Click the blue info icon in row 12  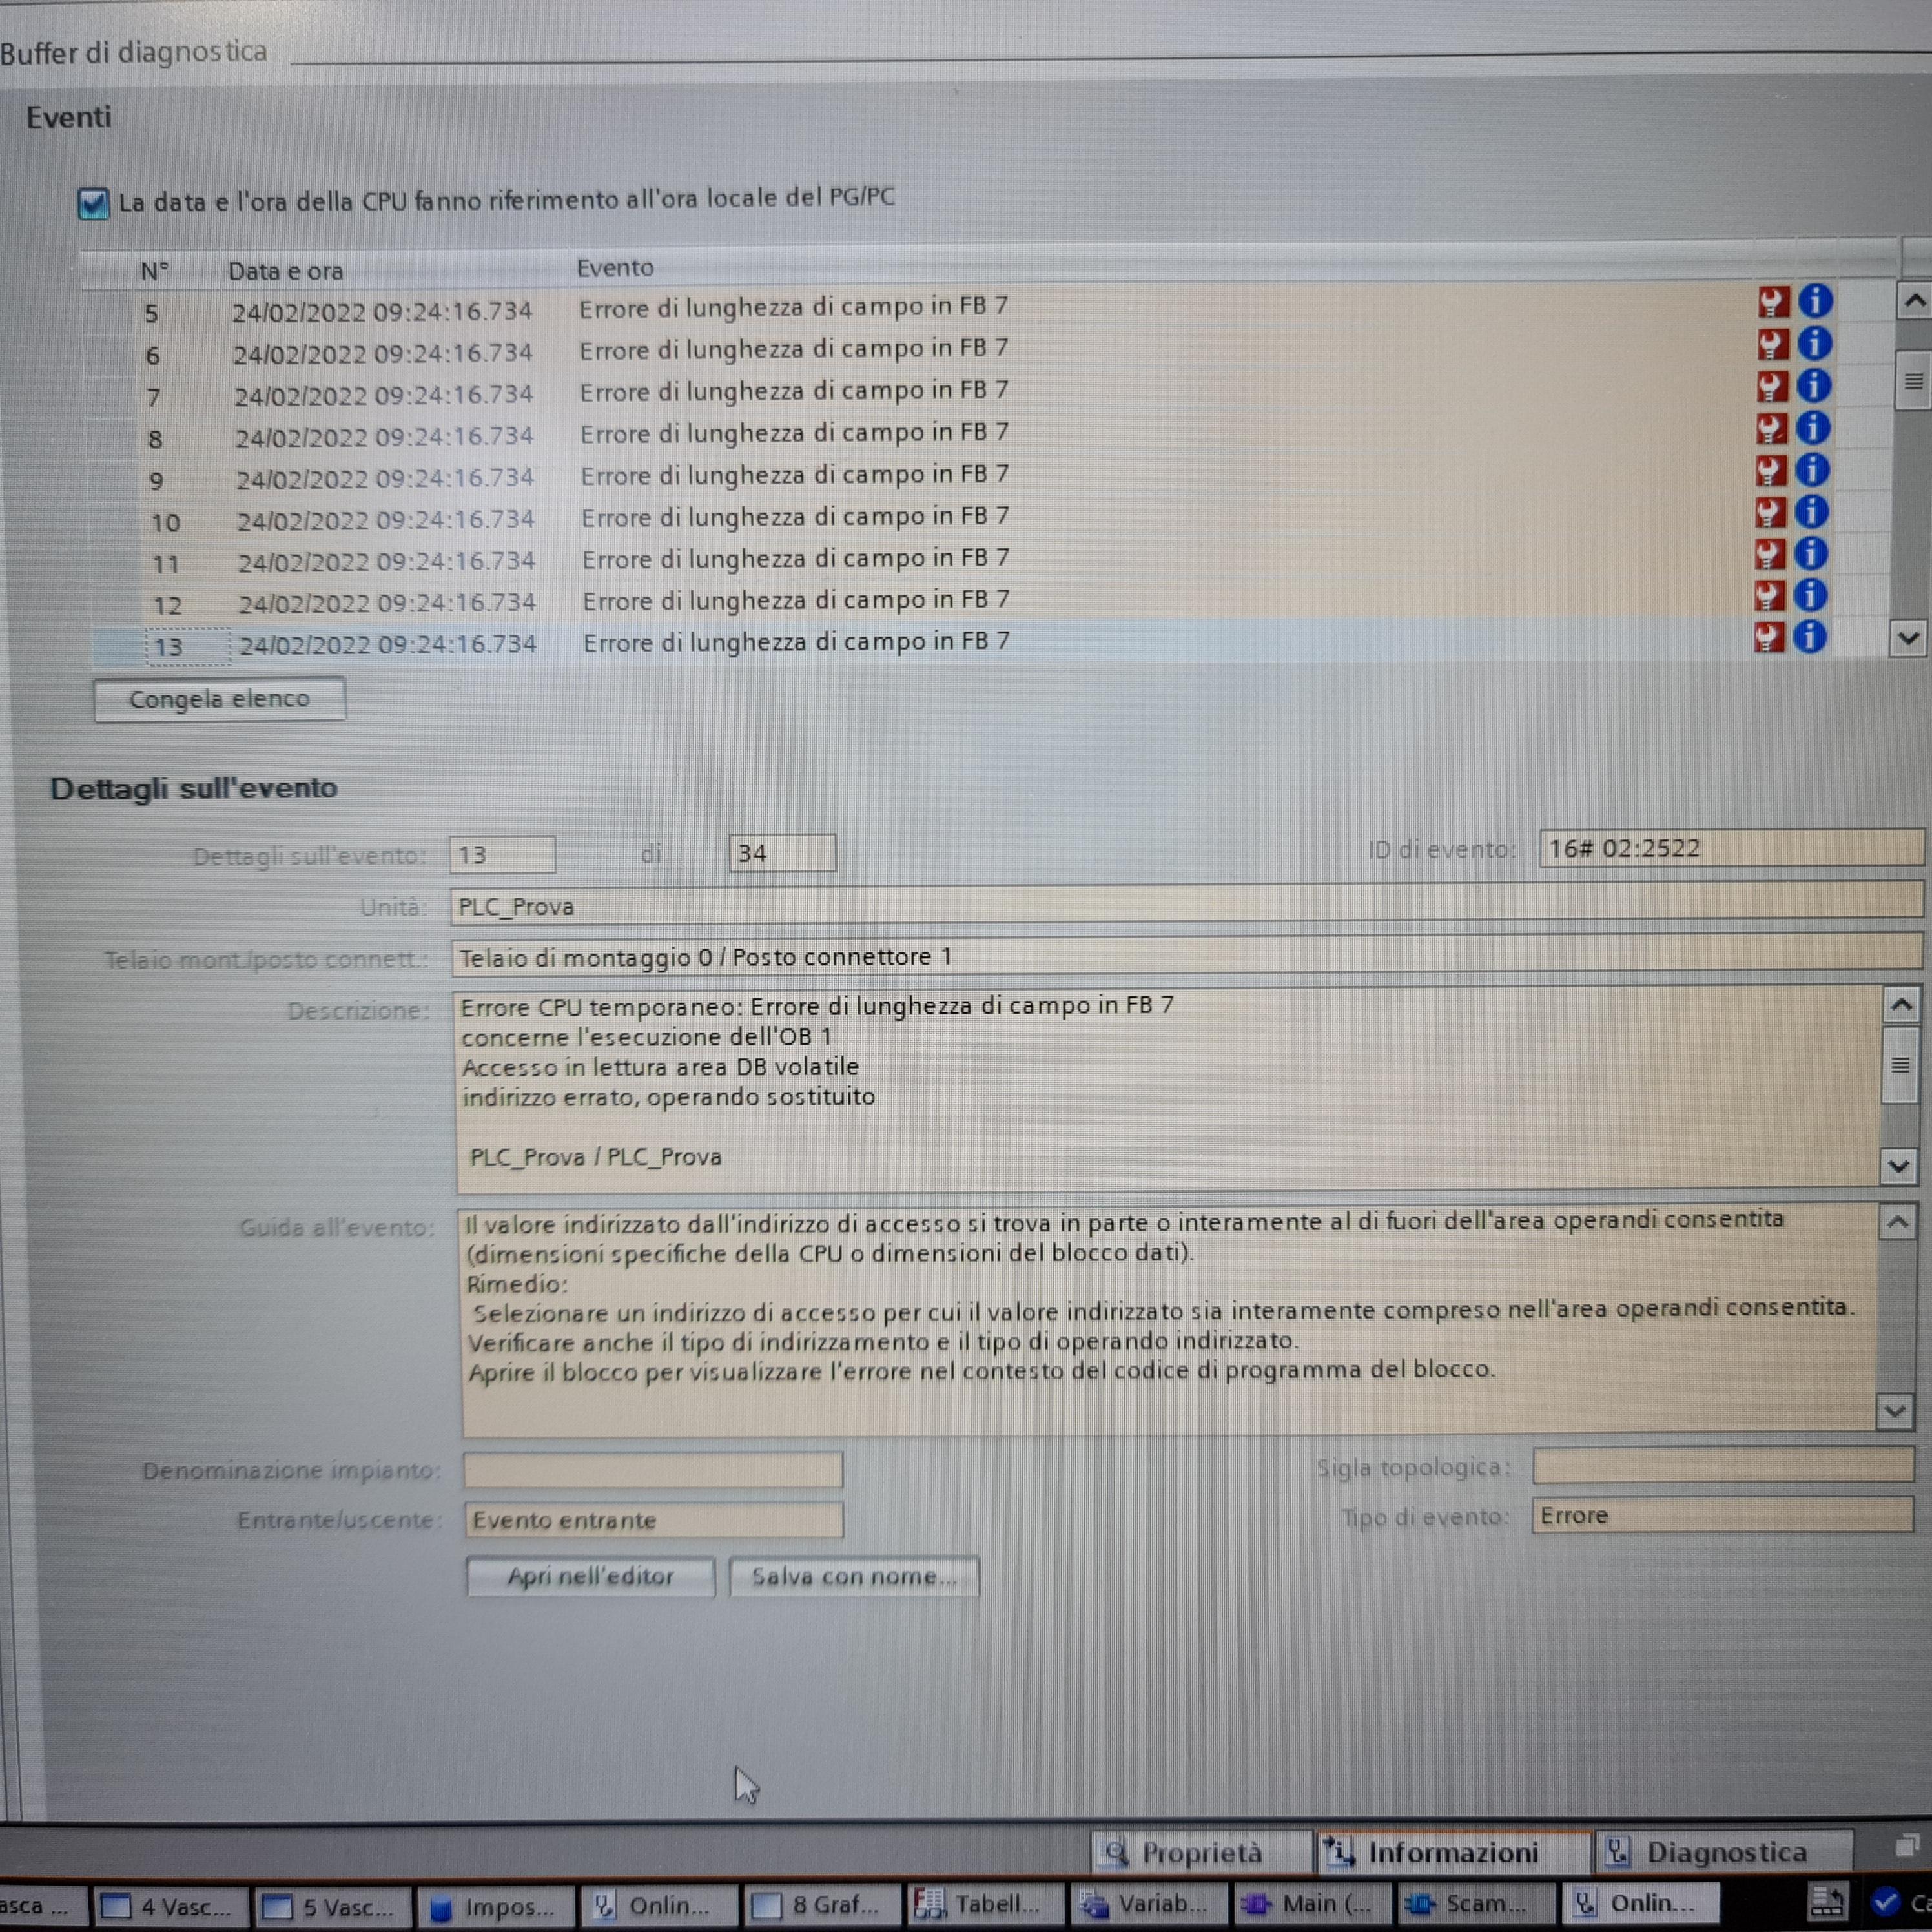[x=1811, y=595]
